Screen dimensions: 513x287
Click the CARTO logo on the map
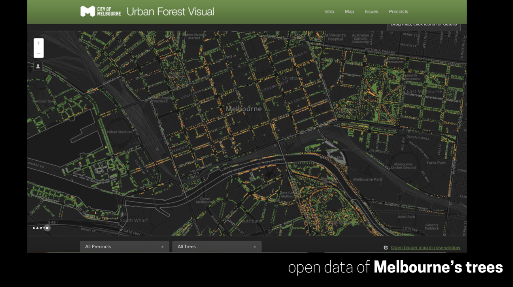tap(41, 228)
